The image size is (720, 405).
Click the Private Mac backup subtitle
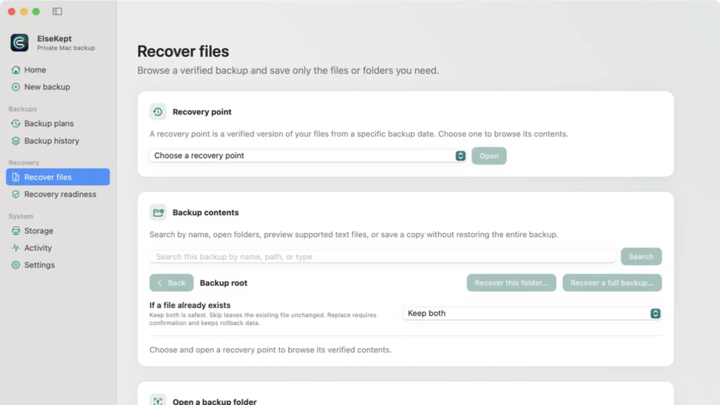coord(66,48)
